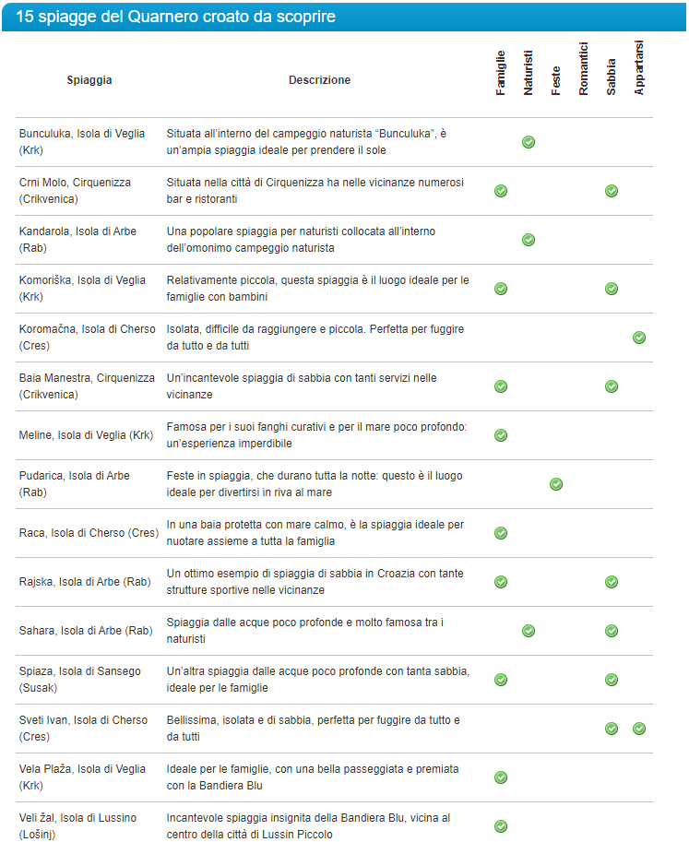Click the Sabbia checkmark for Crni Molo
Image resolution: width=689 pixels, height=842 pixels.
(612, 191)
